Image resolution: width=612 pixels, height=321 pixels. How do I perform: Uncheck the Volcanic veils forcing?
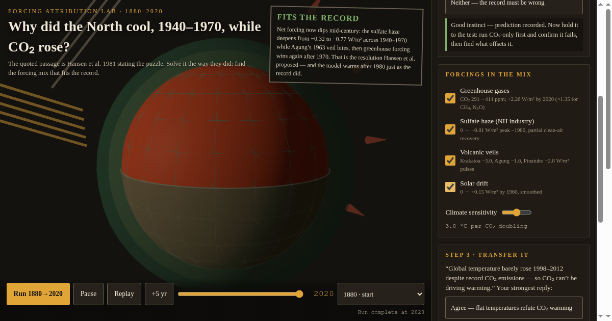450,160
